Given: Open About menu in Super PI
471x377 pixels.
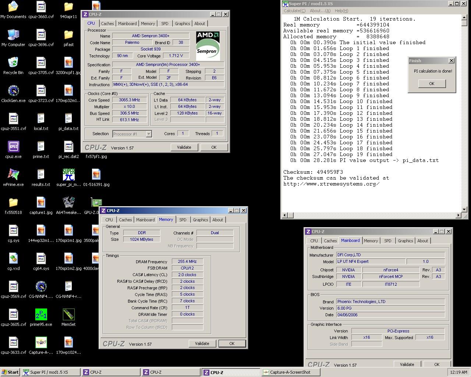Looking at the screenshot, I should [x=320, y=11].
